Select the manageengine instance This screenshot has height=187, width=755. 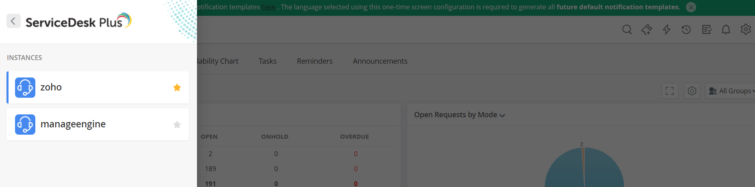[x=98, y=125]
